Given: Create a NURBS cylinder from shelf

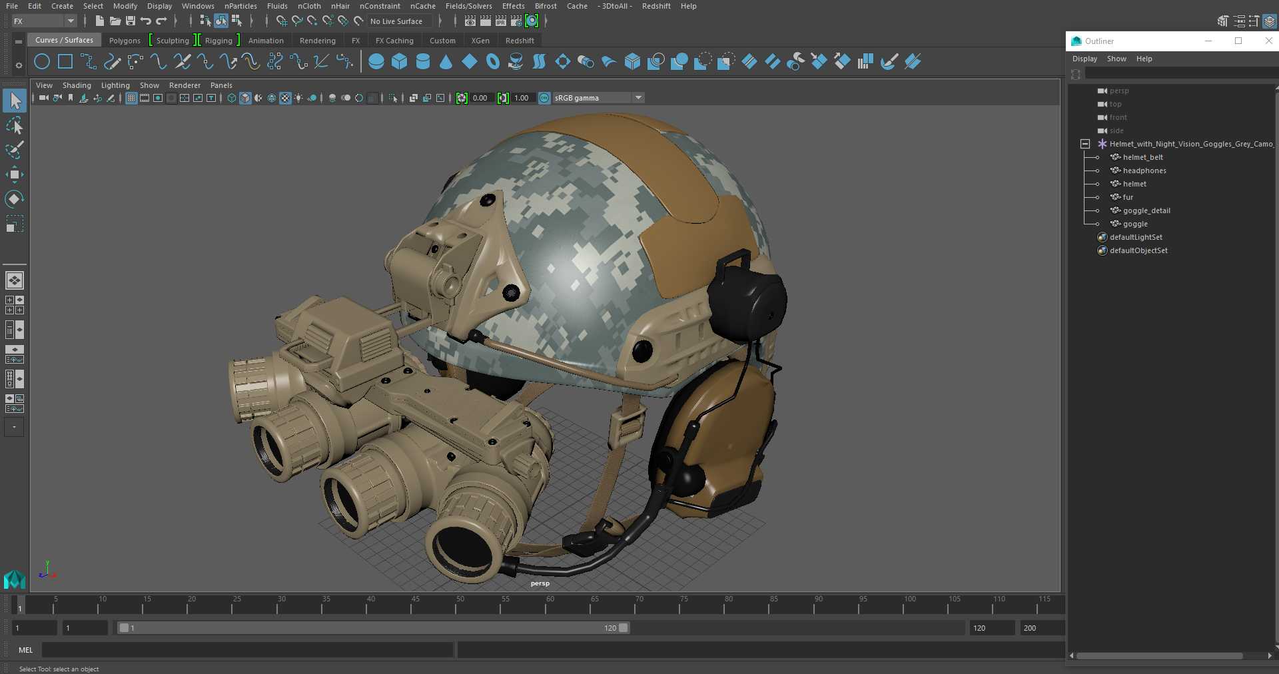Looking at the screenshot, I should pyautogui.click(x=423, y=62).
